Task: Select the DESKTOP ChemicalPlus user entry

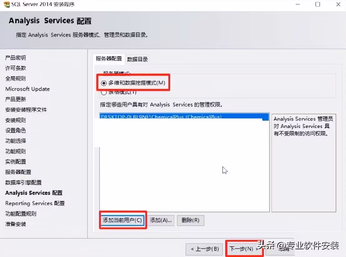Action: click(x=184, y=117)
